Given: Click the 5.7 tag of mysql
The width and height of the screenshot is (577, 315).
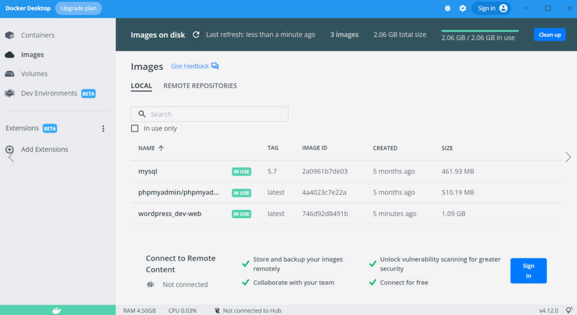Looking at the screenshot, I should coord(272,171).
